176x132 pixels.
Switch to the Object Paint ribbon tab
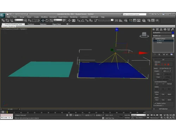tap(57, 24)
